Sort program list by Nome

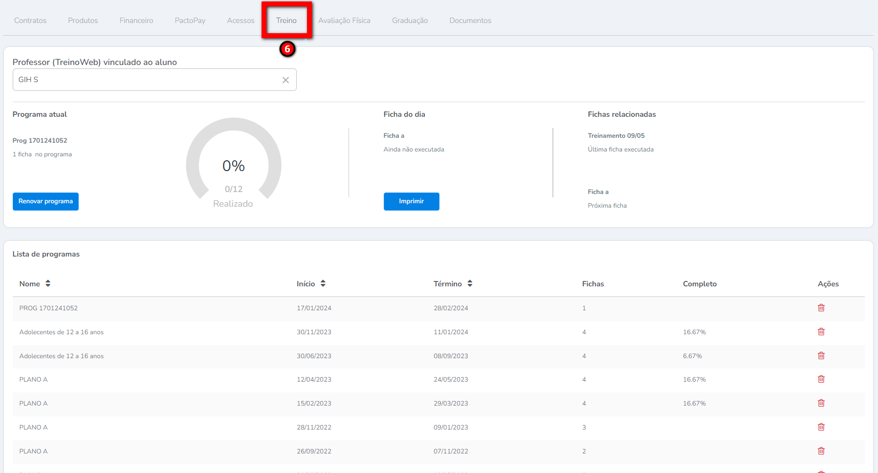coord(48,283)
